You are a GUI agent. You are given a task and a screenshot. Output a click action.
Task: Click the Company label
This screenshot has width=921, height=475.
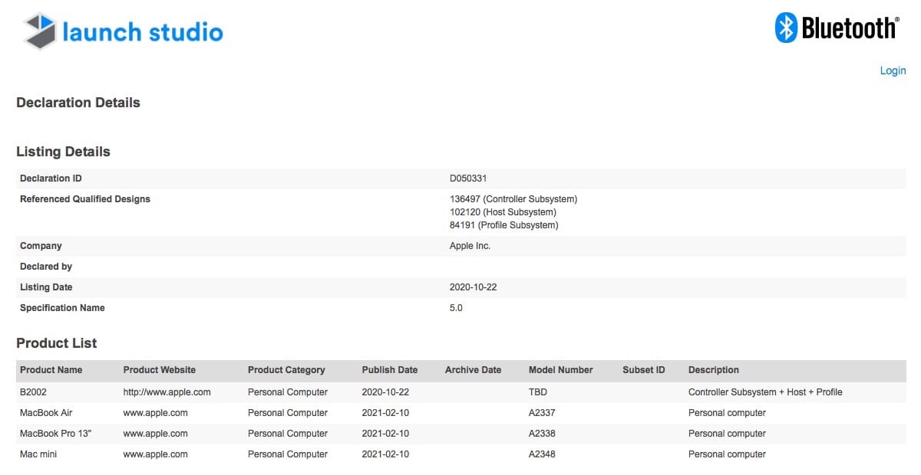(x=41, y=246)
